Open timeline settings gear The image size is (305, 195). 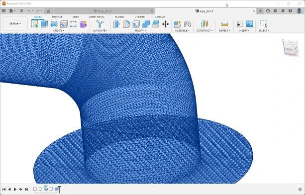coord(300,190)
